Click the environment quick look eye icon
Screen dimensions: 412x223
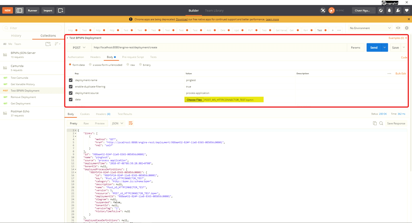(x=398, y=28)
